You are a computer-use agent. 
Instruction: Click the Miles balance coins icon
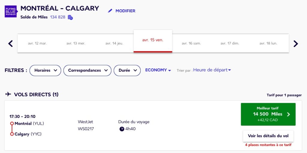pyautogui.click(x=70, y=17)
